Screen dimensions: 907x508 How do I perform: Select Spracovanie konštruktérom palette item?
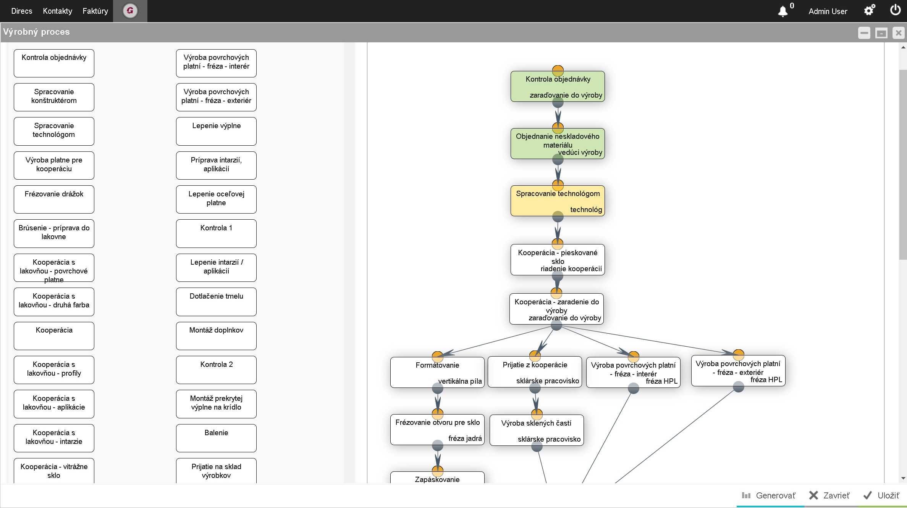tap(54, 97)
